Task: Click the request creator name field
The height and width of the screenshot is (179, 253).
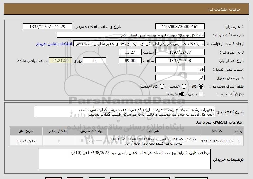Action: click(139, 44)
